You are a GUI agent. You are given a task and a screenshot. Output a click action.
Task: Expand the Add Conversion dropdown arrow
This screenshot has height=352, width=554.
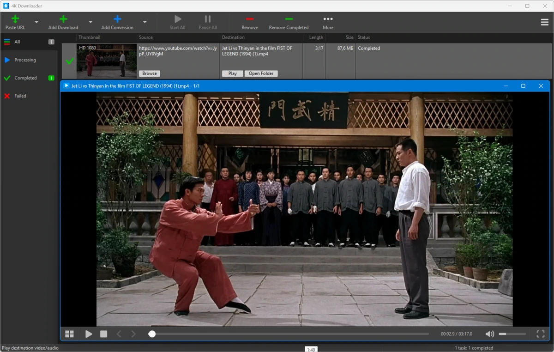click(145, 22)
